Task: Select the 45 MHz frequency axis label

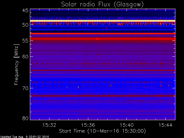Action: pyautogui.click(x=25, y=10)
